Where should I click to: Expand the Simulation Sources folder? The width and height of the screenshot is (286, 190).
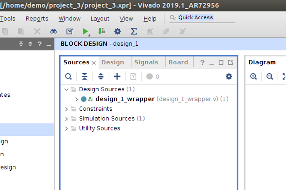66,119
